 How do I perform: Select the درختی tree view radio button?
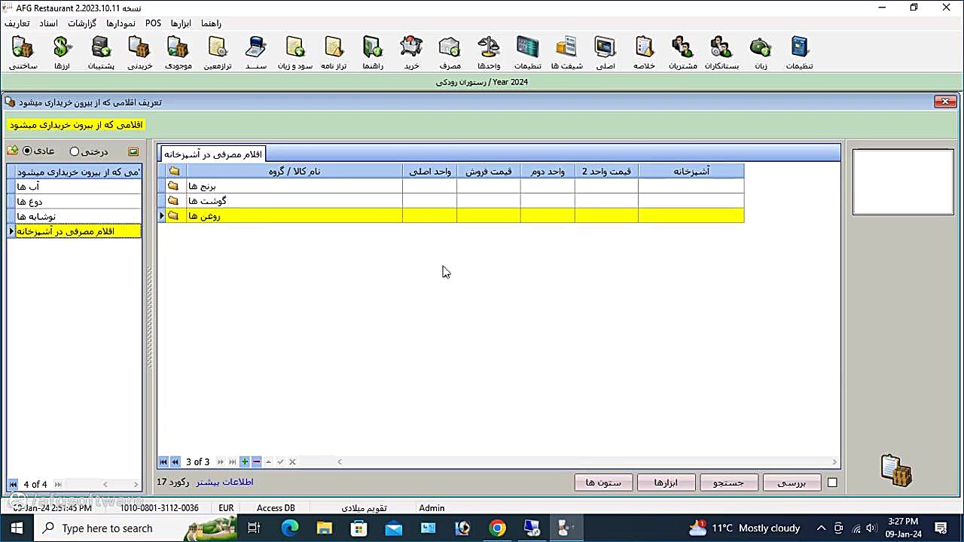[75, 151]
